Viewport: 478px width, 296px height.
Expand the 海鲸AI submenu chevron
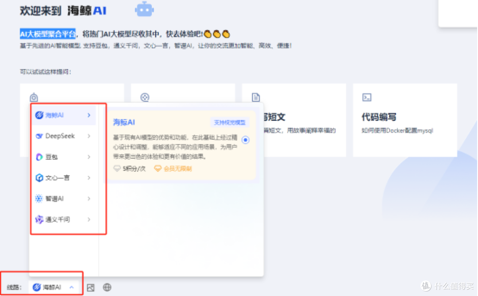(89, 115)
